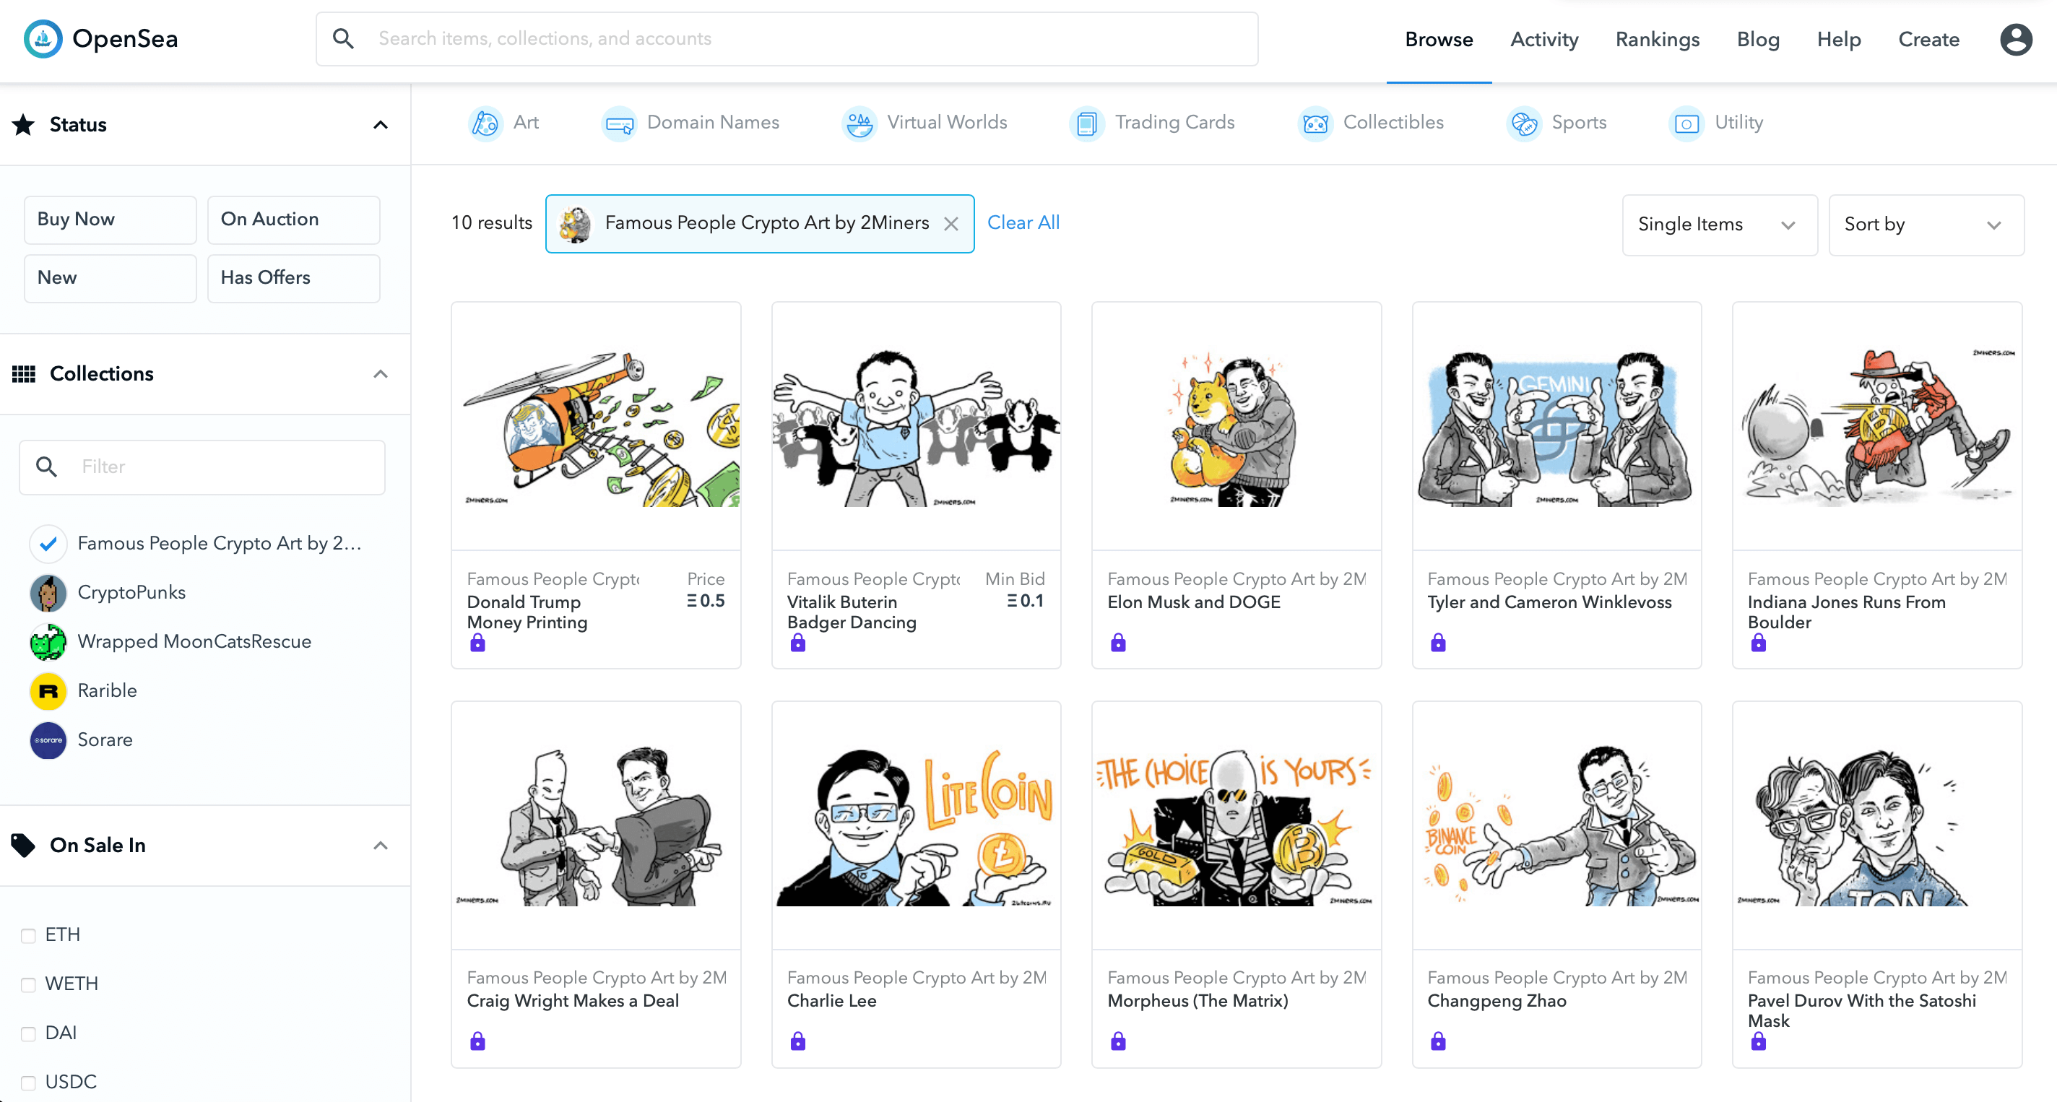Click the Virtual Worlds category icon

pyautogui.click(x=857, y=123)
